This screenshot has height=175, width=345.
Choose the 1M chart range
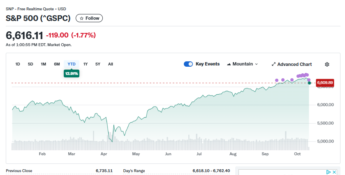point(43,64)
